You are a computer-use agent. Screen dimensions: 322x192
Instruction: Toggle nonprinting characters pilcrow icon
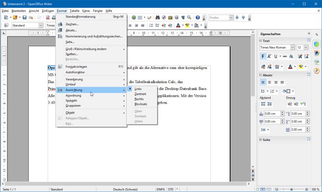[183, 18]
